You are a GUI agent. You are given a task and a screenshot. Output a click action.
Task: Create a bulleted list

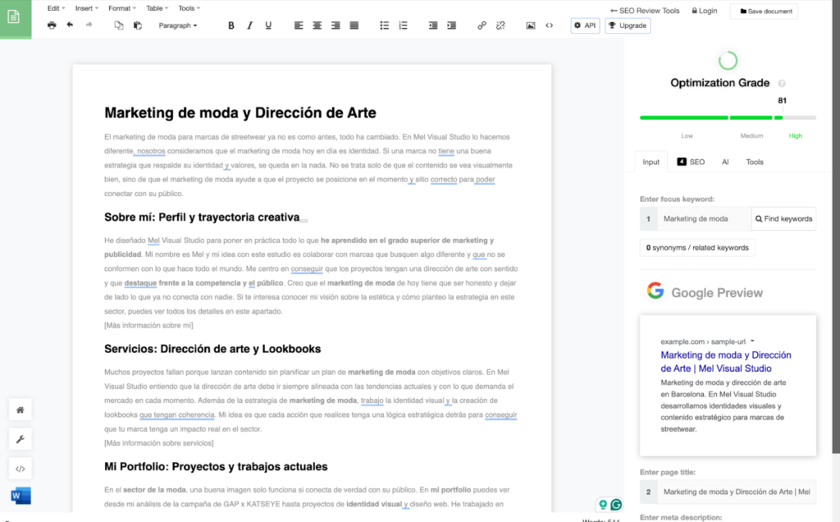[x=384, y=25]
